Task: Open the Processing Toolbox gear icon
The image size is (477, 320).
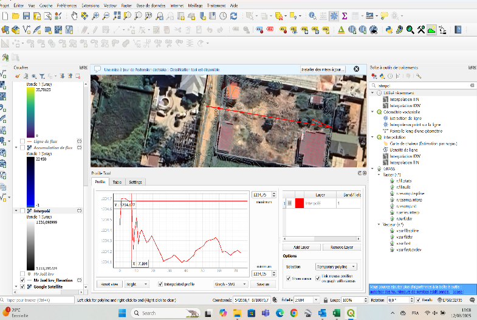Action: pyautogui.click(x=334, y=16)
